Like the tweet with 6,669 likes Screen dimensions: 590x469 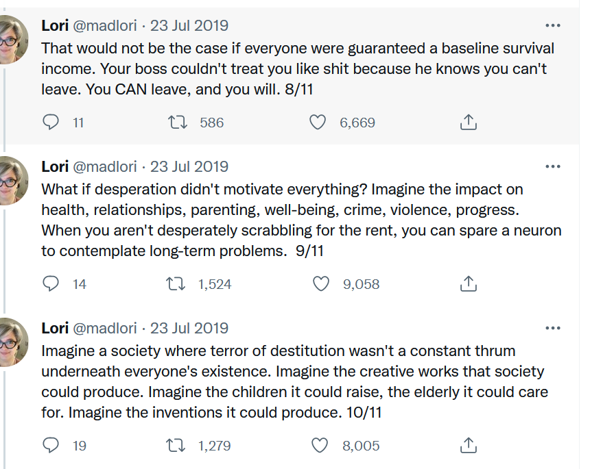(318, 123)
